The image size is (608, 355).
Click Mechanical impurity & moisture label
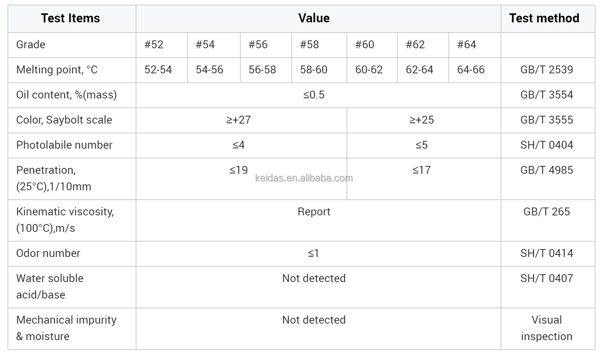coord(66,328)
